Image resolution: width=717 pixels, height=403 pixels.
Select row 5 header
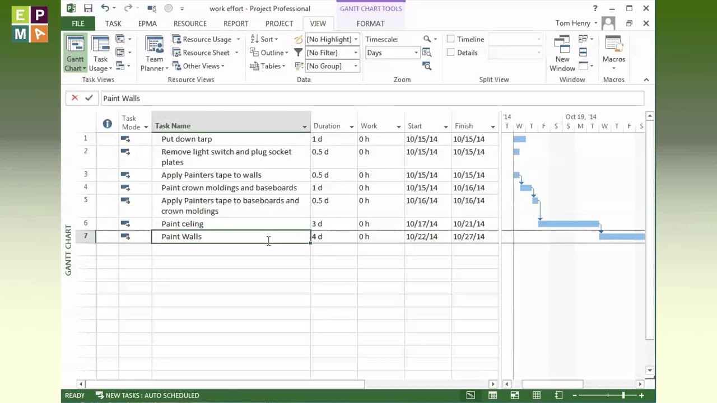pos(86,205)
